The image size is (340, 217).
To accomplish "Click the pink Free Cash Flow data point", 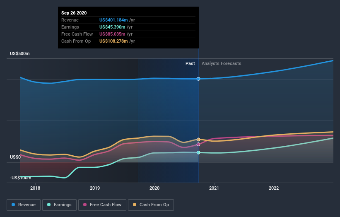I will [198, 145].
